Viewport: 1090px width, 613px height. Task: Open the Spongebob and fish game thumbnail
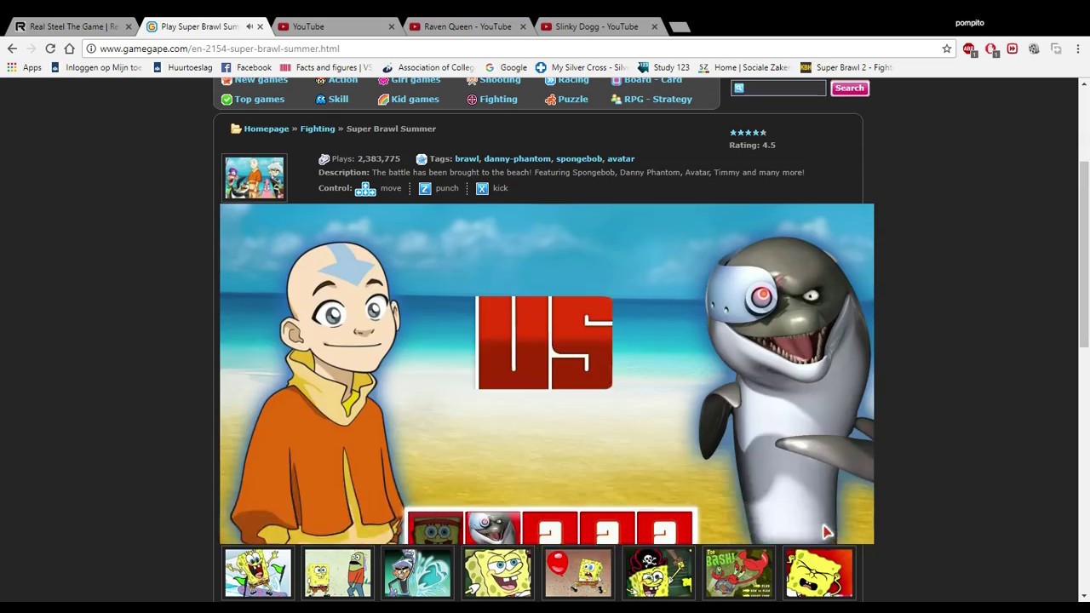pos(338,572)
